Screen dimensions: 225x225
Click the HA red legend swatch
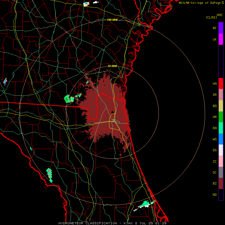coord(221,83)
